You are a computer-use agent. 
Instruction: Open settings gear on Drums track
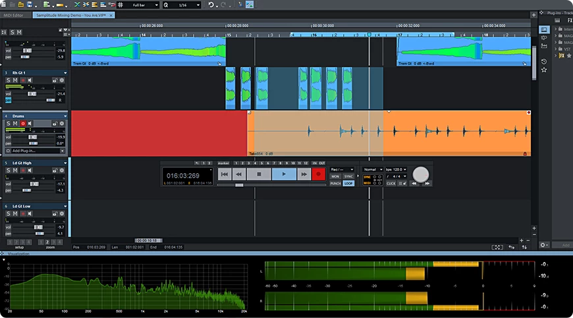(61, 123)
